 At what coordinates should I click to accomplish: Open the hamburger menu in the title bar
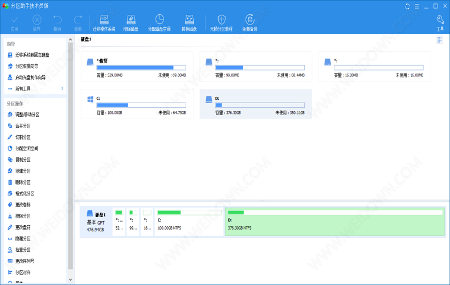(x=417, y=6)
